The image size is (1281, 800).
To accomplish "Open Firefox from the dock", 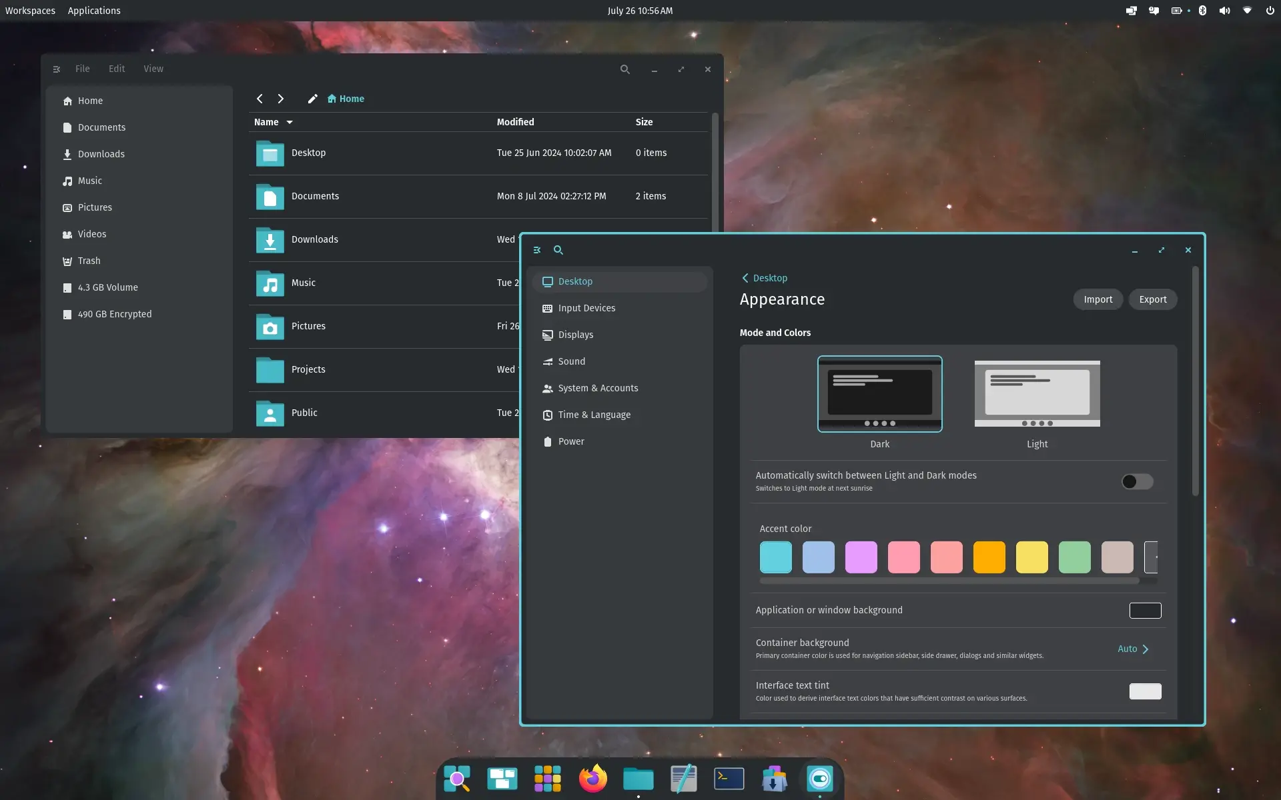I will [592, 779].
